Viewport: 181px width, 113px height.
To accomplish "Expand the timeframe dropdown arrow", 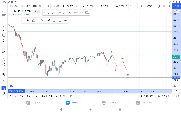I will 44,6.
